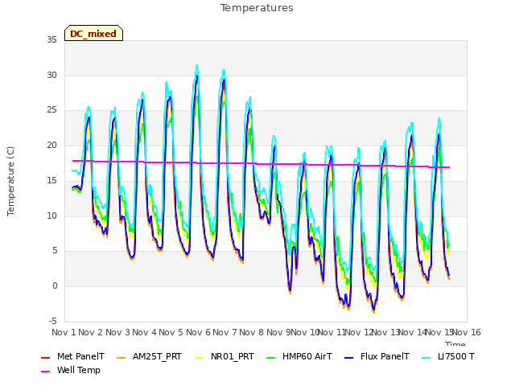515x386 pixels.
Task: Click the Nov 5 x-axis tick label
Action: (171, 332)
